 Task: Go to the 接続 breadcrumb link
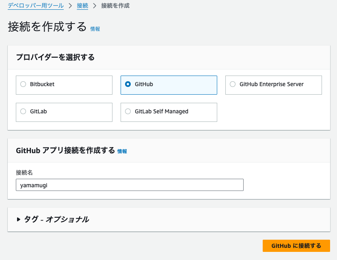[x=82, y=6]
